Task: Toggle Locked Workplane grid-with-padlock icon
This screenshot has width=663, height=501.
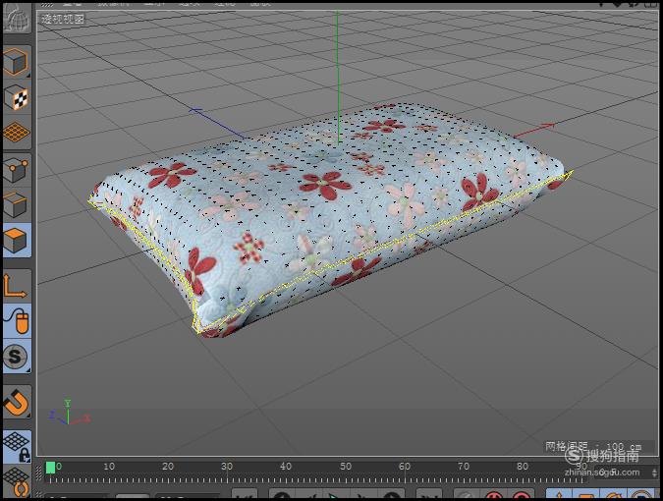Action: click(x=17, y=446)
